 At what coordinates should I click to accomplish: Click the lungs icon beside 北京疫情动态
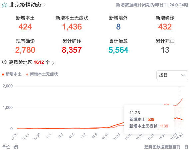pos(5,5)
